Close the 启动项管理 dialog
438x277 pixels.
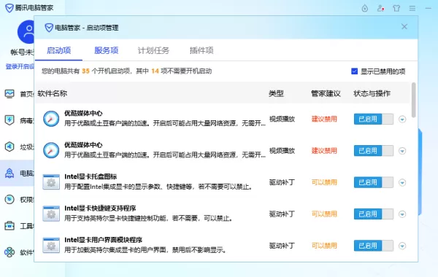pyautogui.click(x=404, y=26)
